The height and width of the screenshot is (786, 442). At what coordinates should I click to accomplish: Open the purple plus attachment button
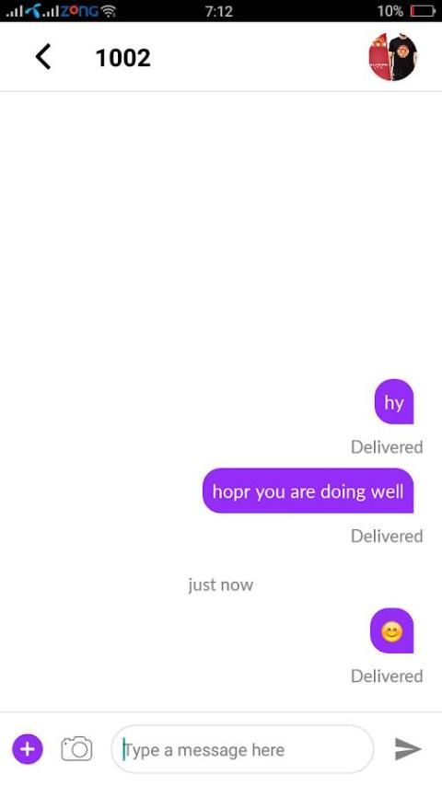coord(28,749)
